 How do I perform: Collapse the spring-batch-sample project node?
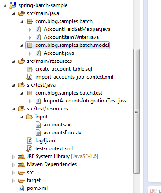click(5, 6)
